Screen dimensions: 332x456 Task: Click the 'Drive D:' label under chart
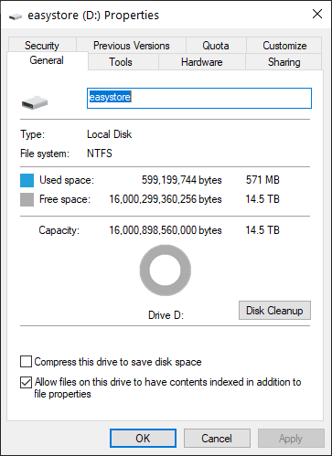(x=166, y=315)
